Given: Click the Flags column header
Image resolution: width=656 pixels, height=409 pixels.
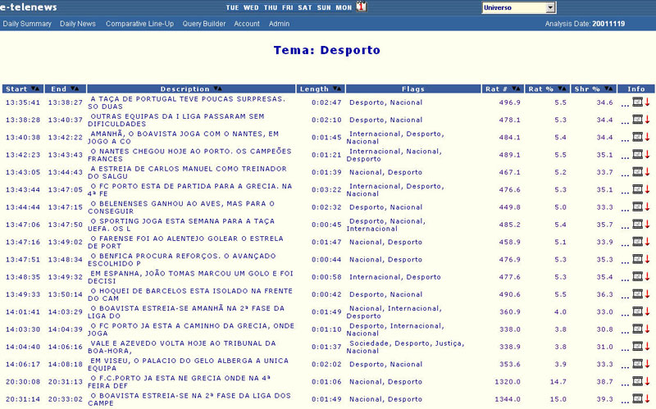Looking at the screenshot, I should point(413,89).
